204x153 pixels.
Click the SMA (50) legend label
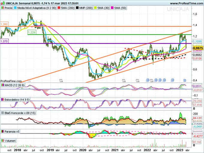(x=120, y=8)
